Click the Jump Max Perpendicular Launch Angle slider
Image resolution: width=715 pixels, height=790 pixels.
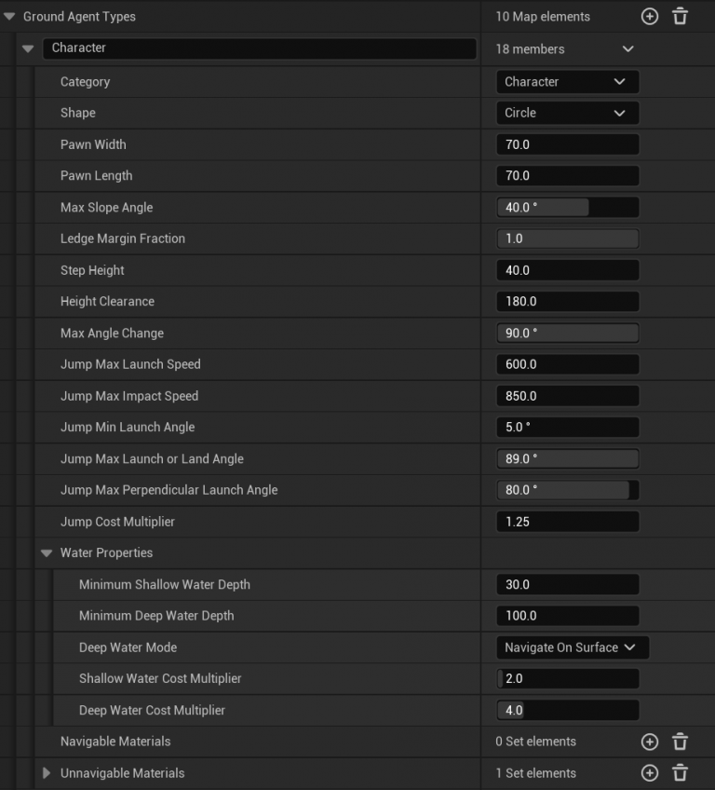[567, 490]
